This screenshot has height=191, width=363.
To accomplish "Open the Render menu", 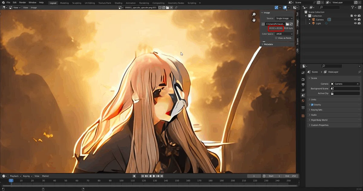I will 22,2.
